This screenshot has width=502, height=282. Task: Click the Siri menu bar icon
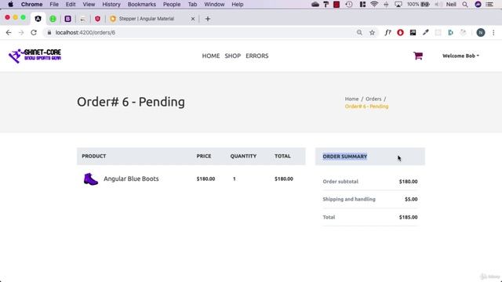[478, 4]
